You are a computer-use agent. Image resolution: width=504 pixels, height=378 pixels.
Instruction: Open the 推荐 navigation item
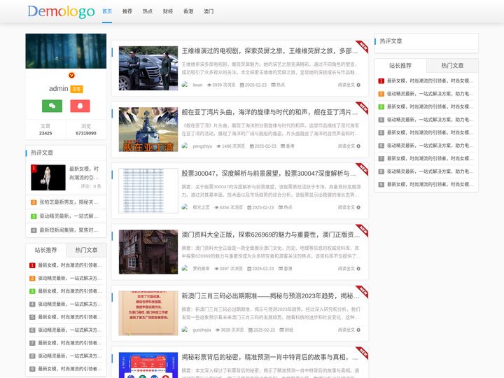click(127, 11)
